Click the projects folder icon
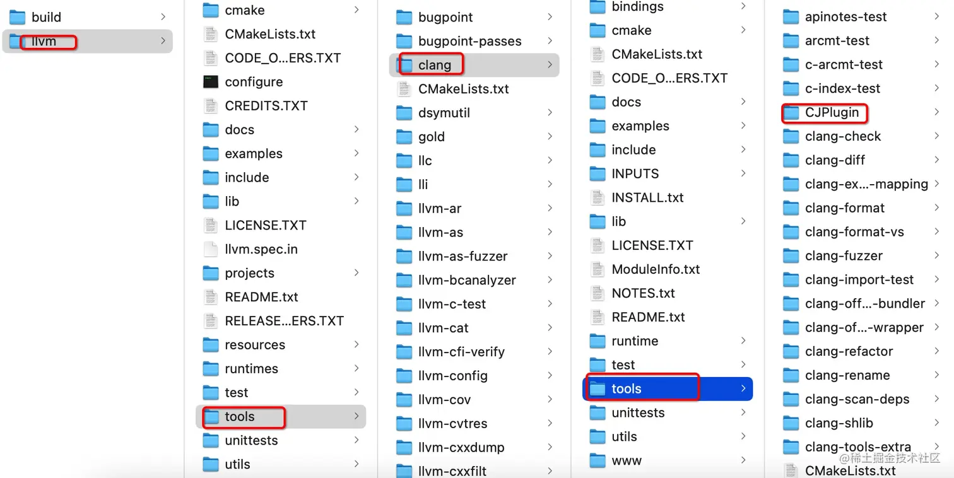The width and height of the screenshot is (954, 478). pyautogui.click(x=211, y=273)
